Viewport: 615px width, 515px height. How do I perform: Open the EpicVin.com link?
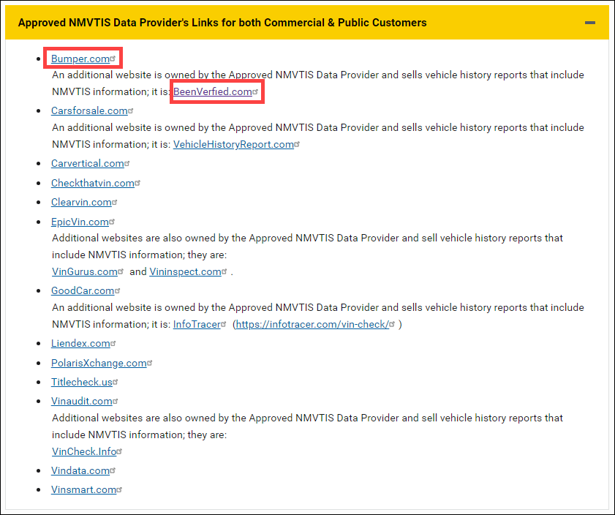(80, 222)
